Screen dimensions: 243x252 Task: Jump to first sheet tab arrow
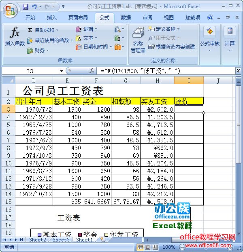[x=5, y=239]
